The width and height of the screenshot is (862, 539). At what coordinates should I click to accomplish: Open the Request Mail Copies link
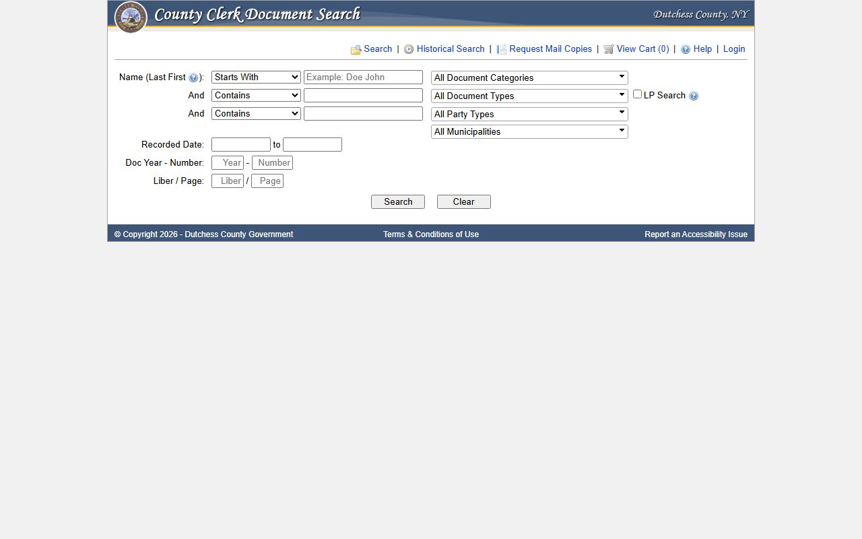click(551, 49)
